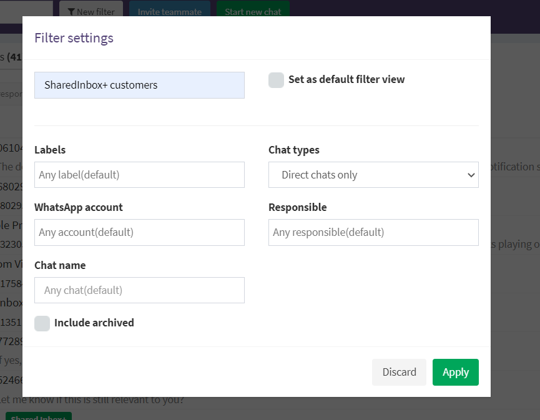Click the New filter button with funnel icon
Viewport: 540px width, 420px height.
tap(91, 9)
